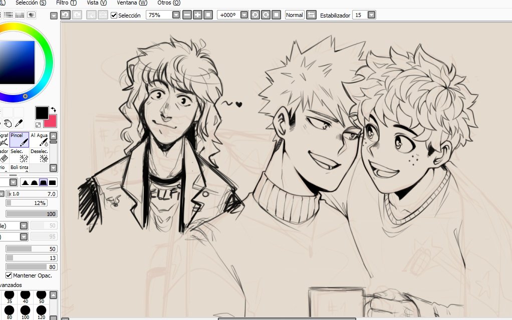Click the invert selection toolbar icon

103,15
